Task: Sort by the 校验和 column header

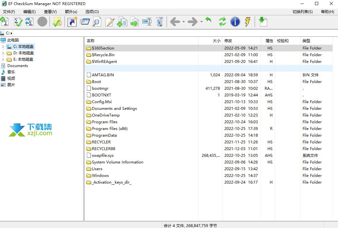Action: [x=288, y=41]
